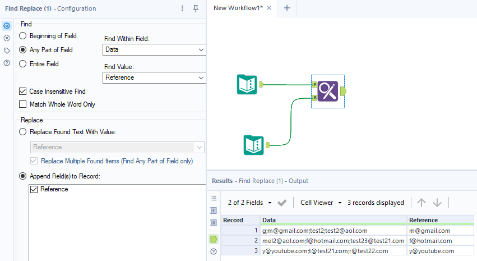Select record row 1

coord(240,231)
